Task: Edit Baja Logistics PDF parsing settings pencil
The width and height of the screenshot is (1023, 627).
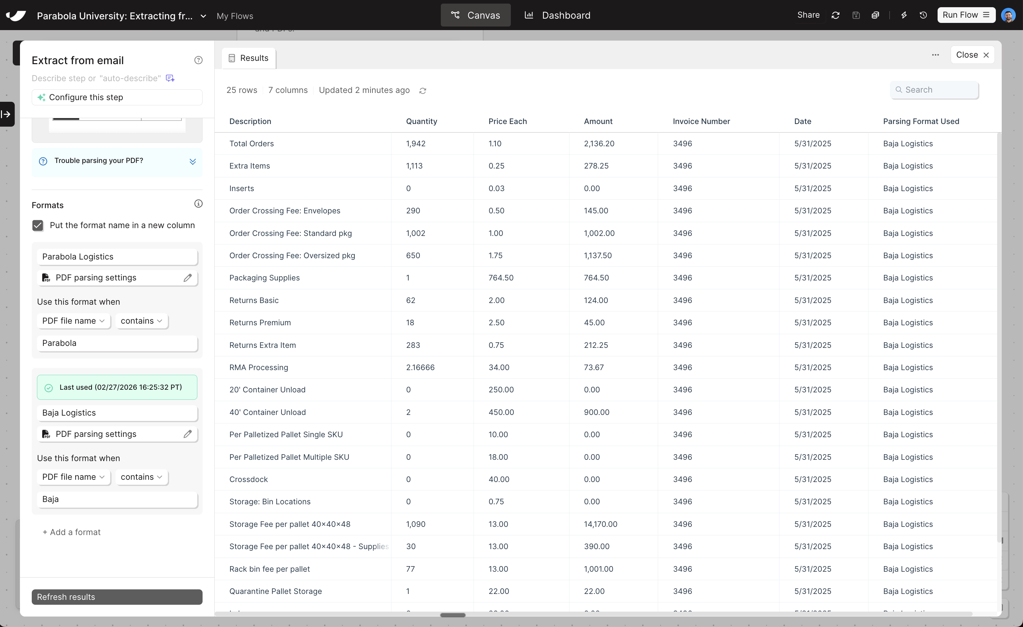Action: point(188,434)
